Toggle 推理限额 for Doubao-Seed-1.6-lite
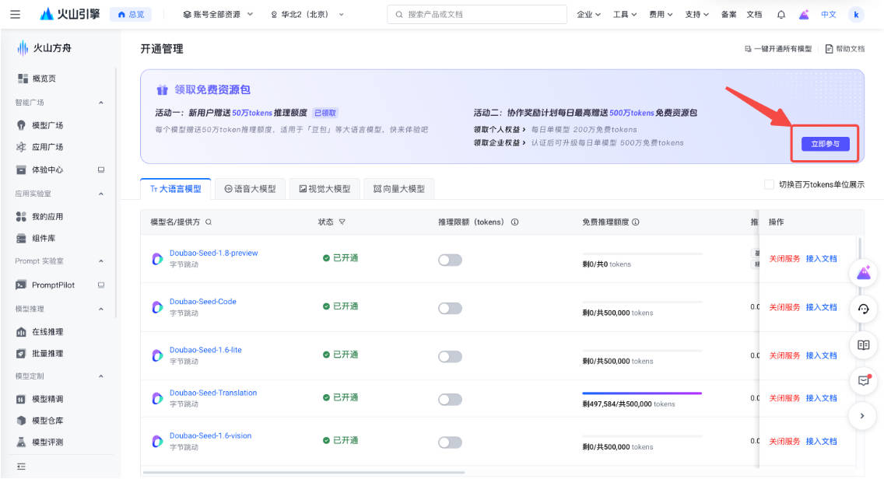The height and width of the screenshot is (479, 884). [450, 357]
